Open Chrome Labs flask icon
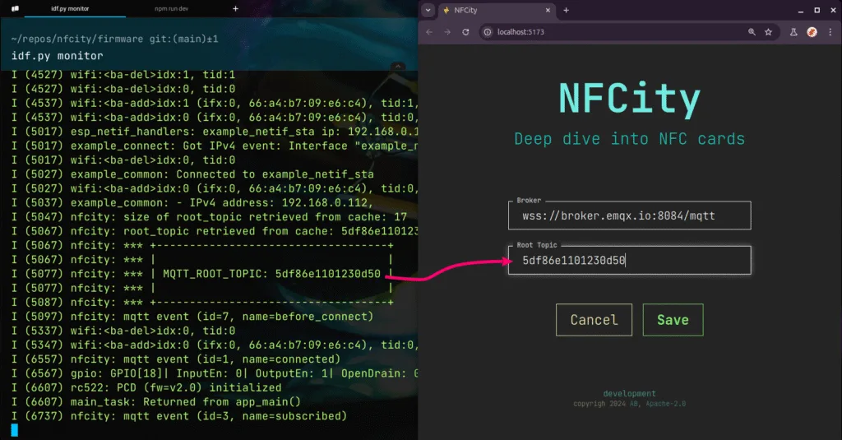Image resolution: width=842 pixels, height=440 pixels. click(793, 32)
